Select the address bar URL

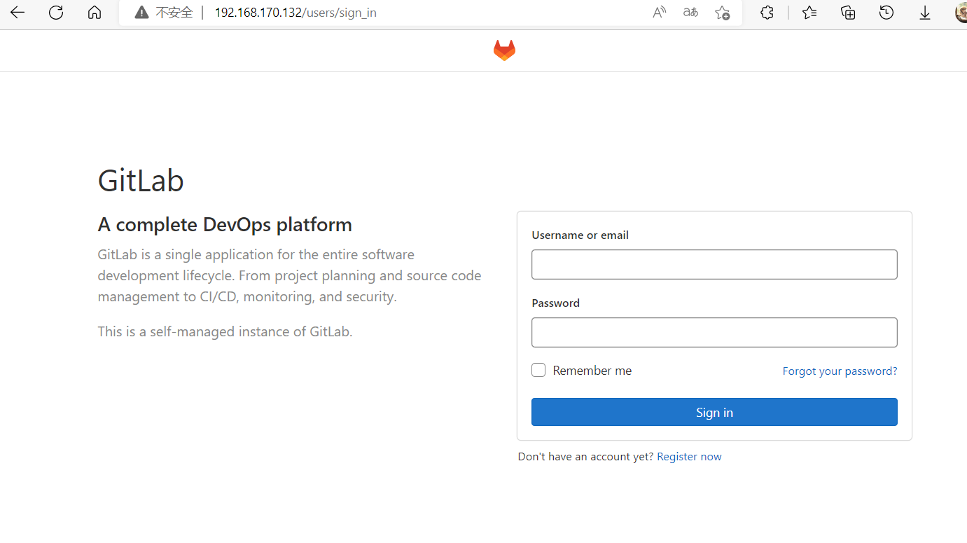(x=295, y=13)
